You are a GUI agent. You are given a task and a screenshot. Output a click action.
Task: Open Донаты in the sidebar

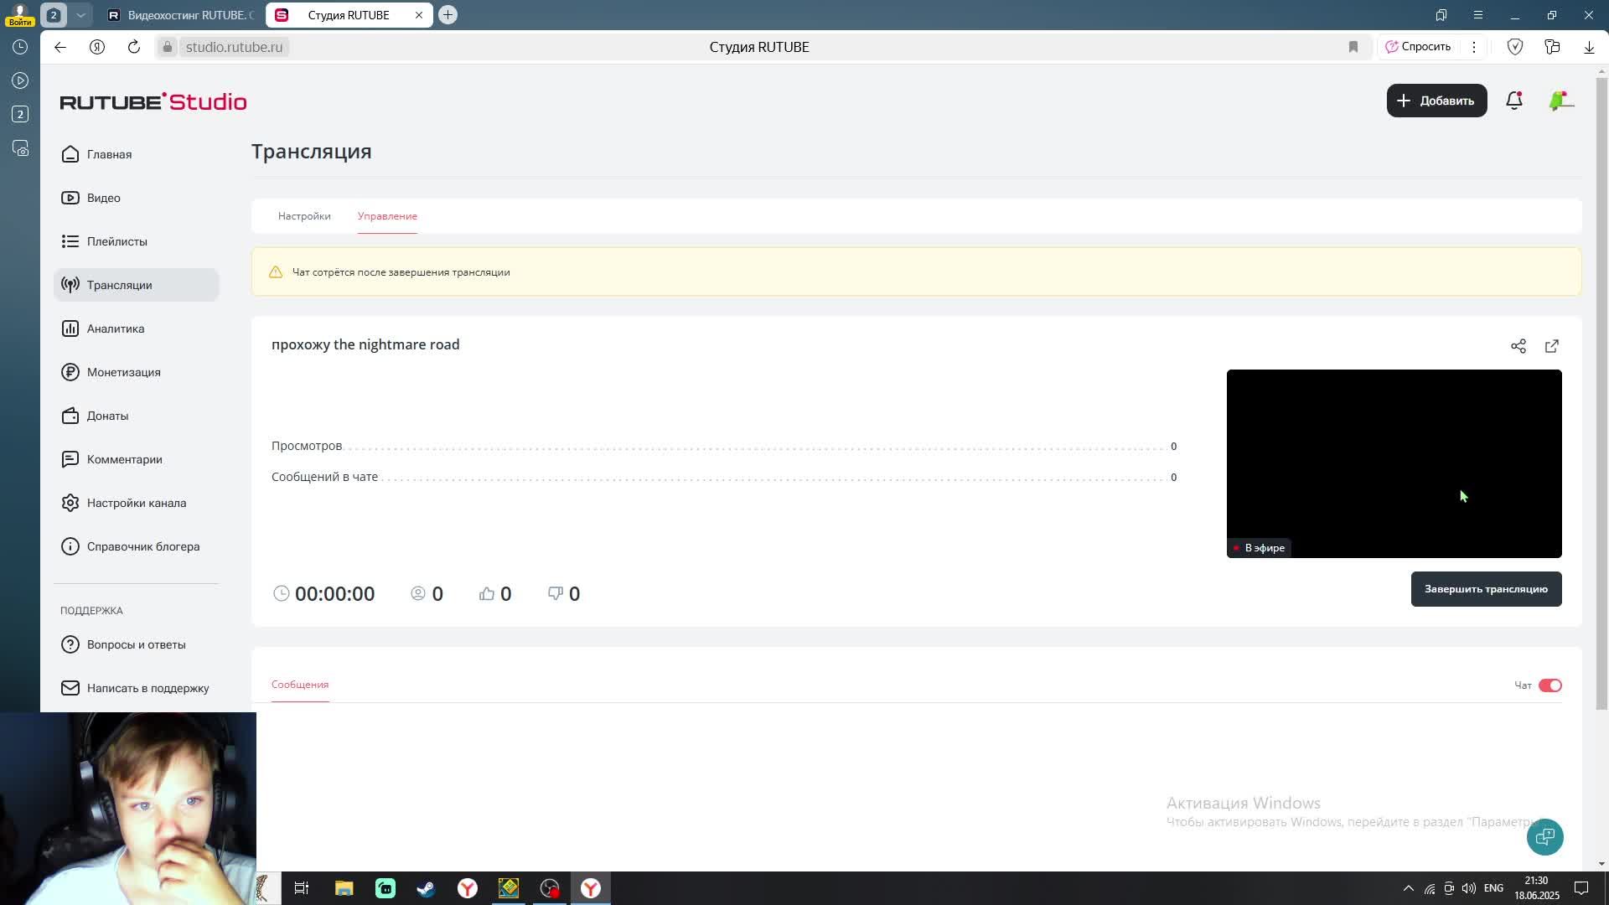click(x=107, y=416)
